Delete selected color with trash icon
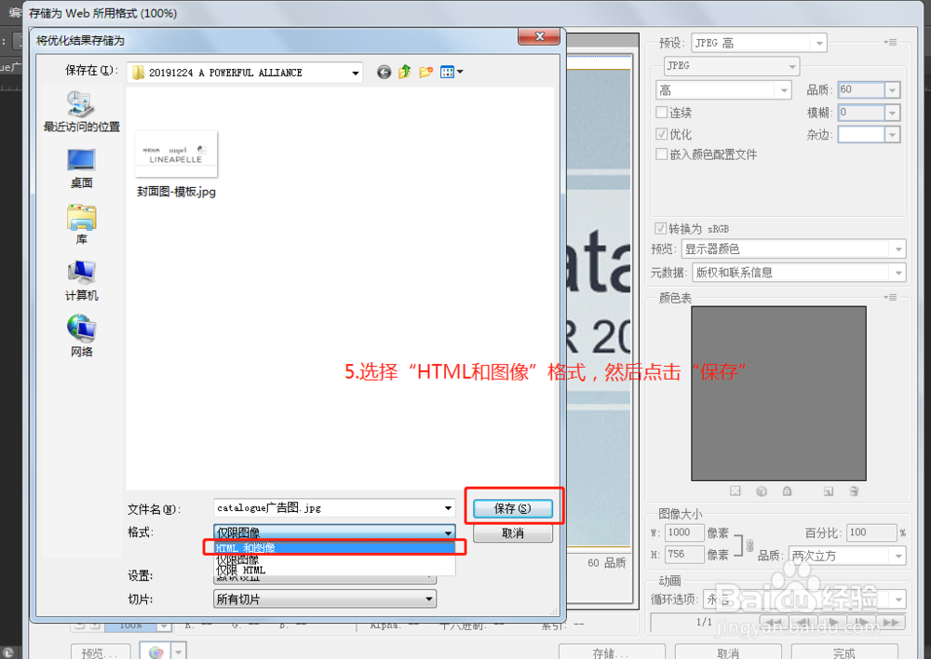931x659 pixels. [854, 491]
